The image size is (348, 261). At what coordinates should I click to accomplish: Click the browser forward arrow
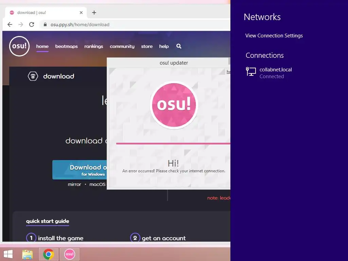[21, 24]
